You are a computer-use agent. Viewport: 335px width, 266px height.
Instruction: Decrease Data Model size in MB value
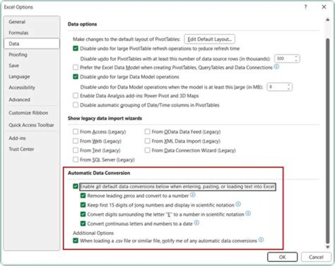point(288,89)
